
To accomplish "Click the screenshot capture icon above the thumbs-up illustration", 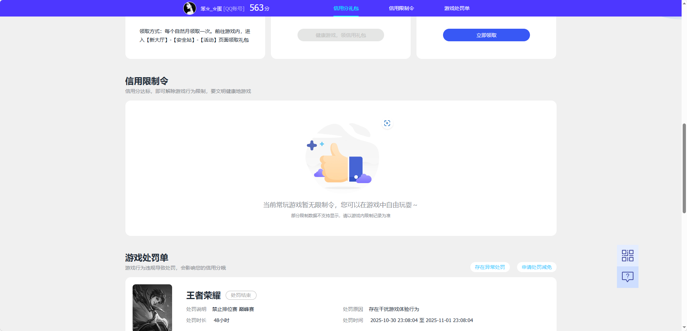I will pyautogui.click(x=387, y=123).
